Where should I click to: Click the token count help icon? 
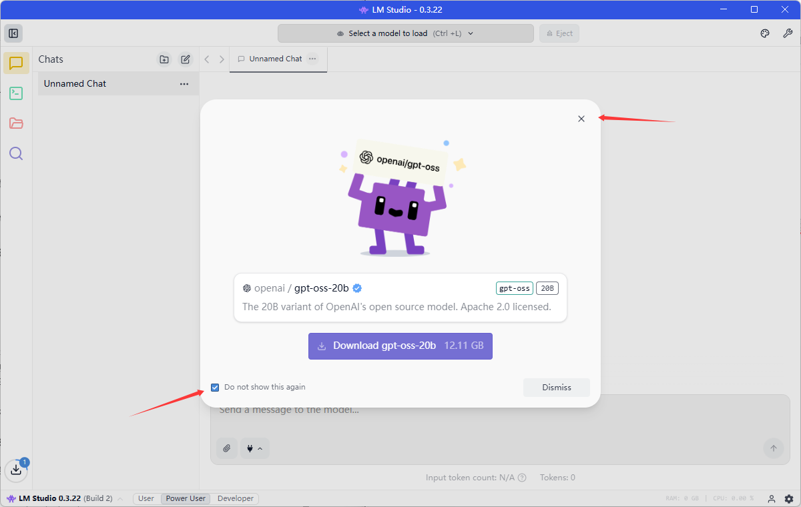pos(522,478)
